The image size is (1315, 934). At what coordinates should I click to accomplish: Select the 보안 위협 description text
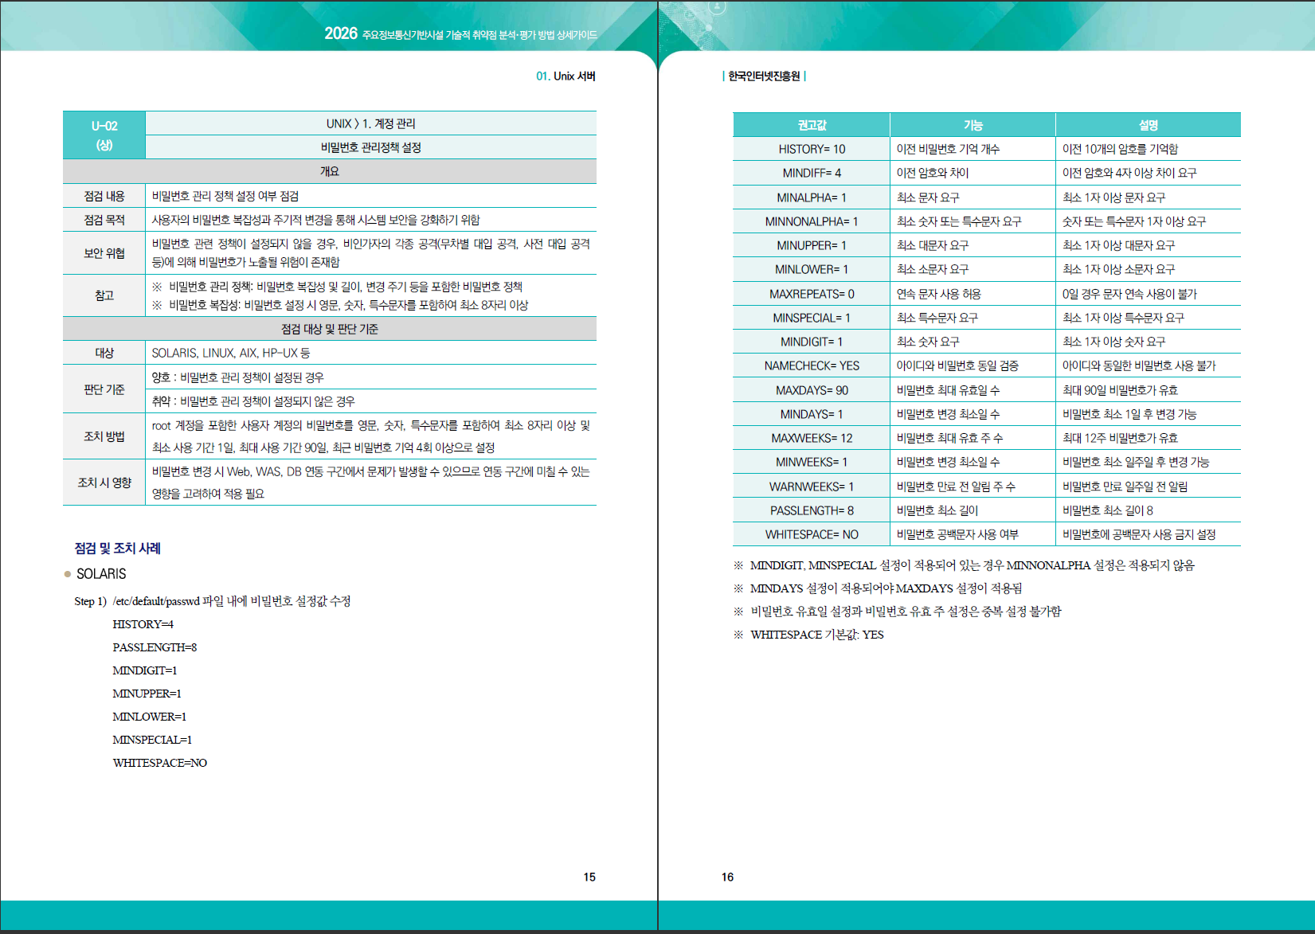(x=370, y=252)
